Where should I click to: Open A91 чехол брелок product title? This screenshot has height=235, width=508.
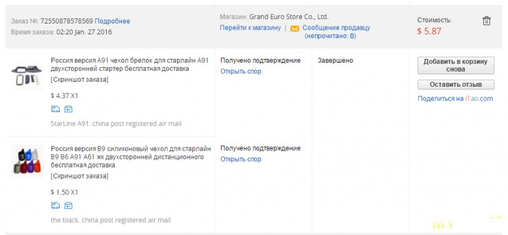(130, 65)
